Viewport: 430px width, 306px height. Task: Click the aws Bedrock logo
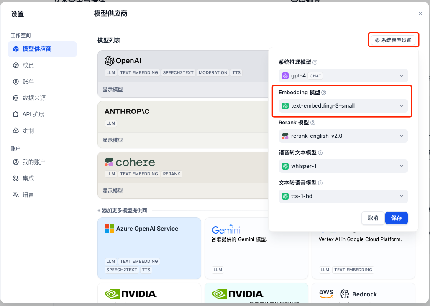click(x=348, y=294)
